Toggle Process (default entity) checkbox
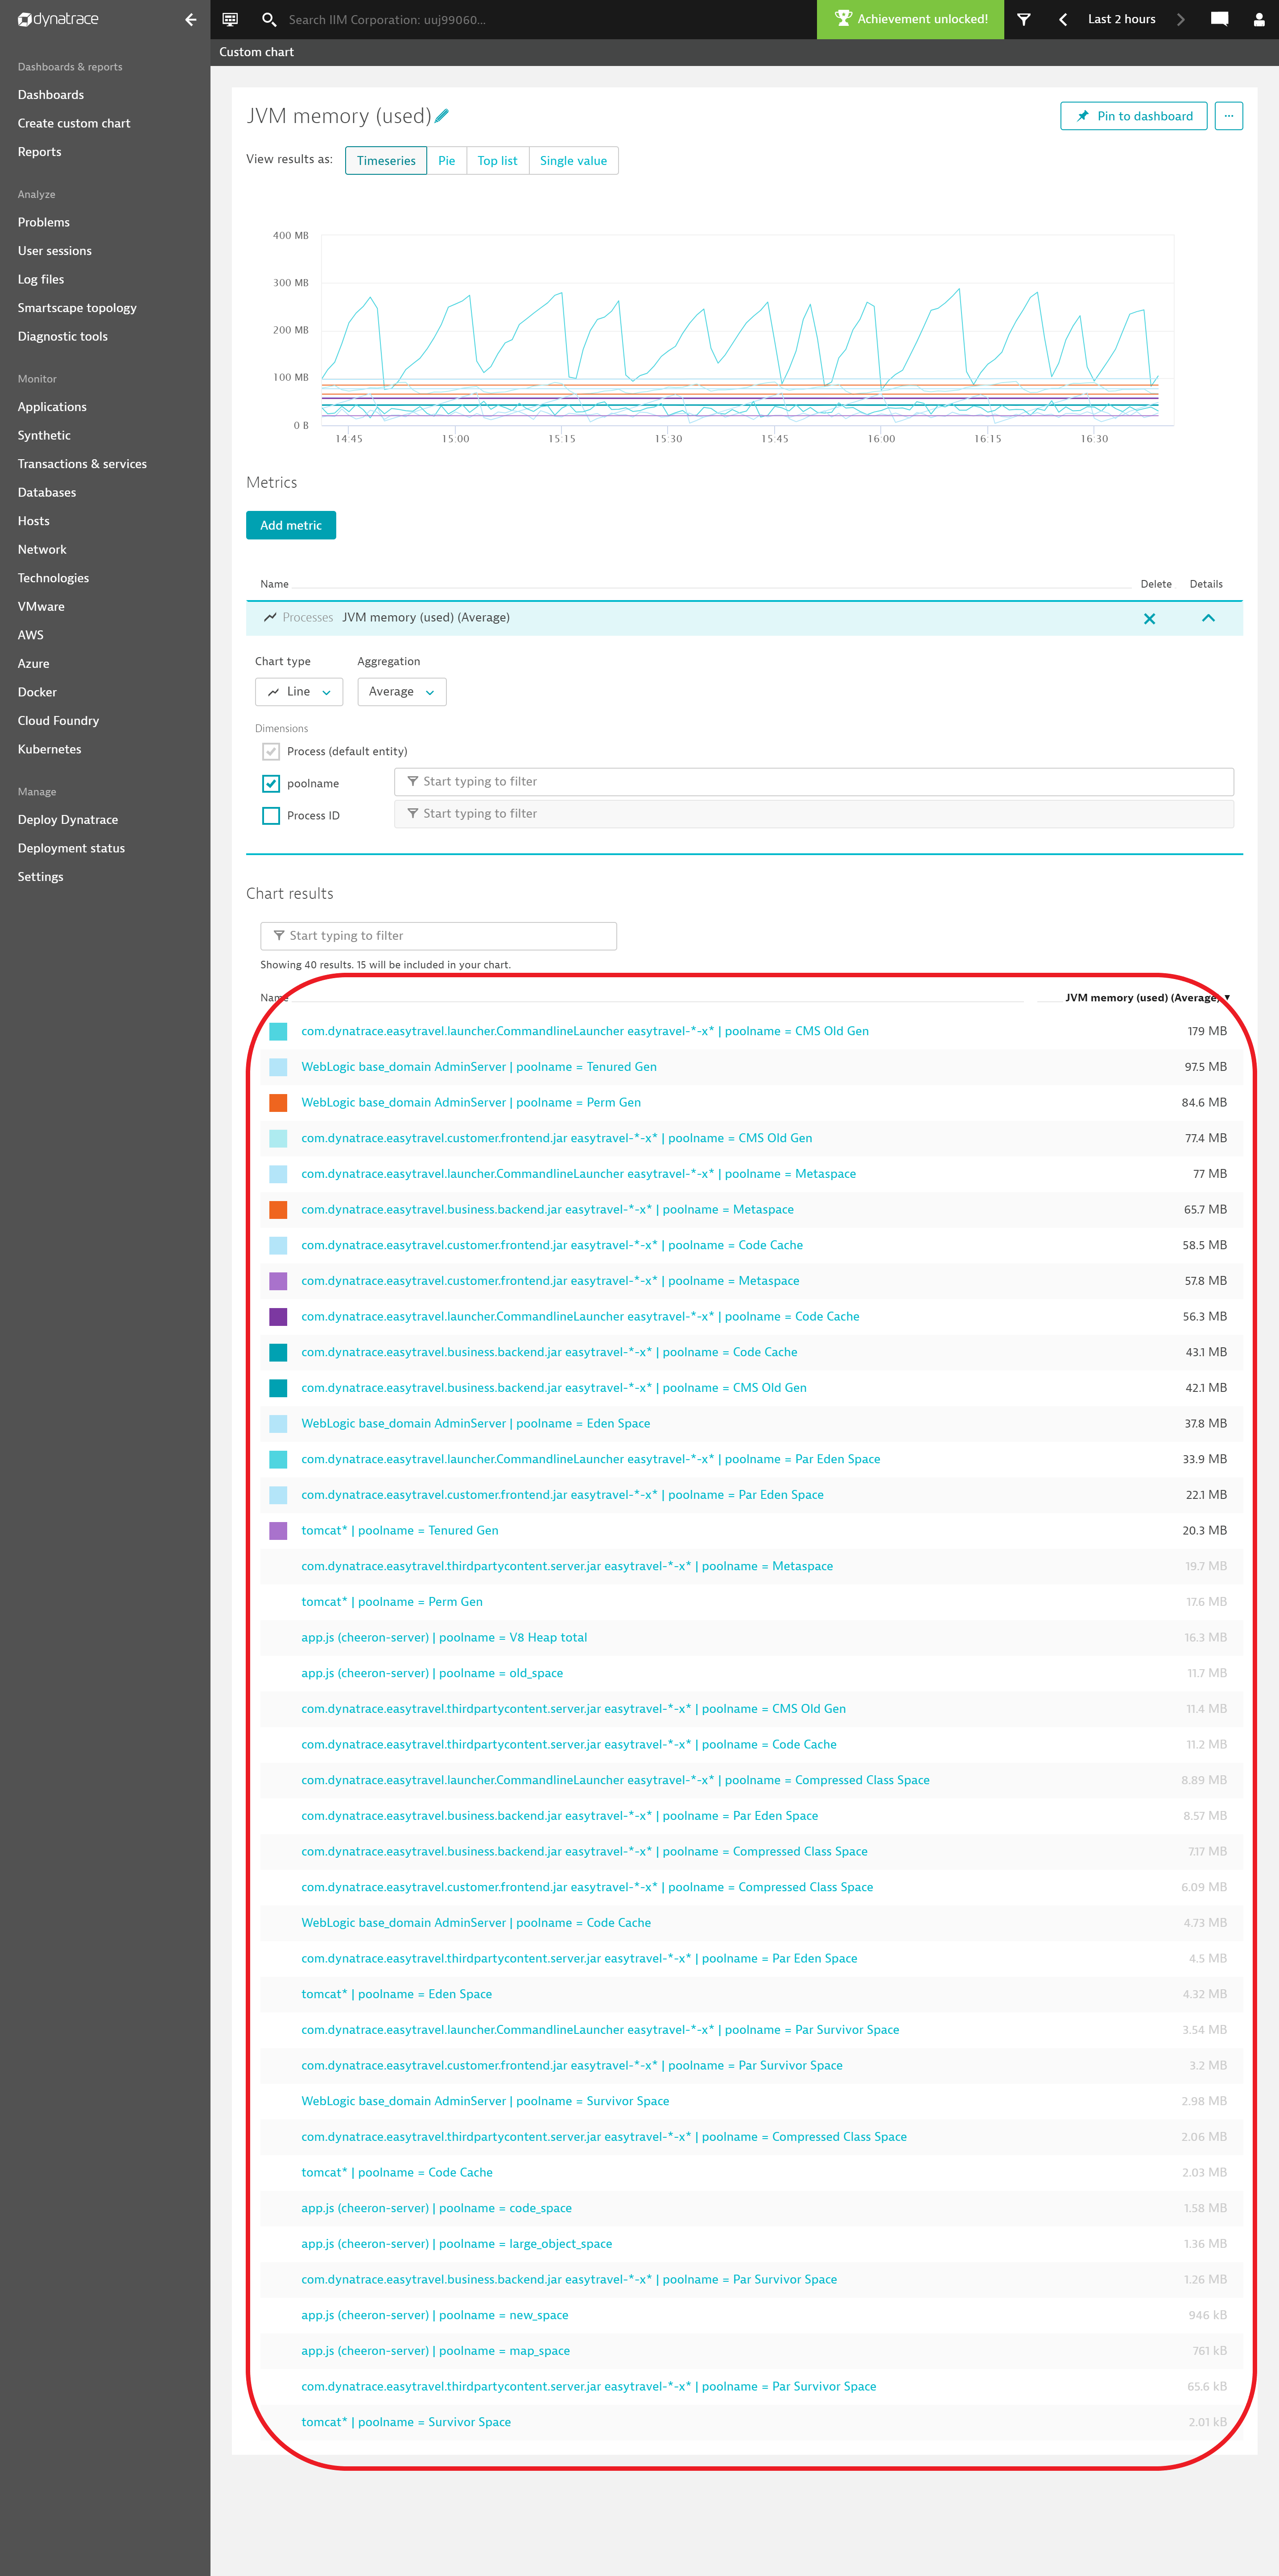1279x2576 pixels. pos(271,751)
